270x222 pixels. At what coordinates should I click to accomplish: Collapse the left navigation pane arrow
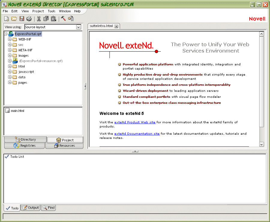pyautogui.click(x=85, y=86)
